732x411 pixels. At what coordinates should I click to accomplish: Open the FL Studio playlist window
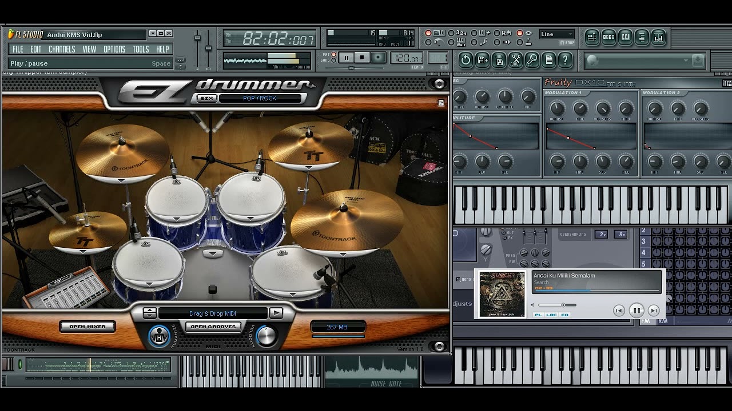click(592, 37)
